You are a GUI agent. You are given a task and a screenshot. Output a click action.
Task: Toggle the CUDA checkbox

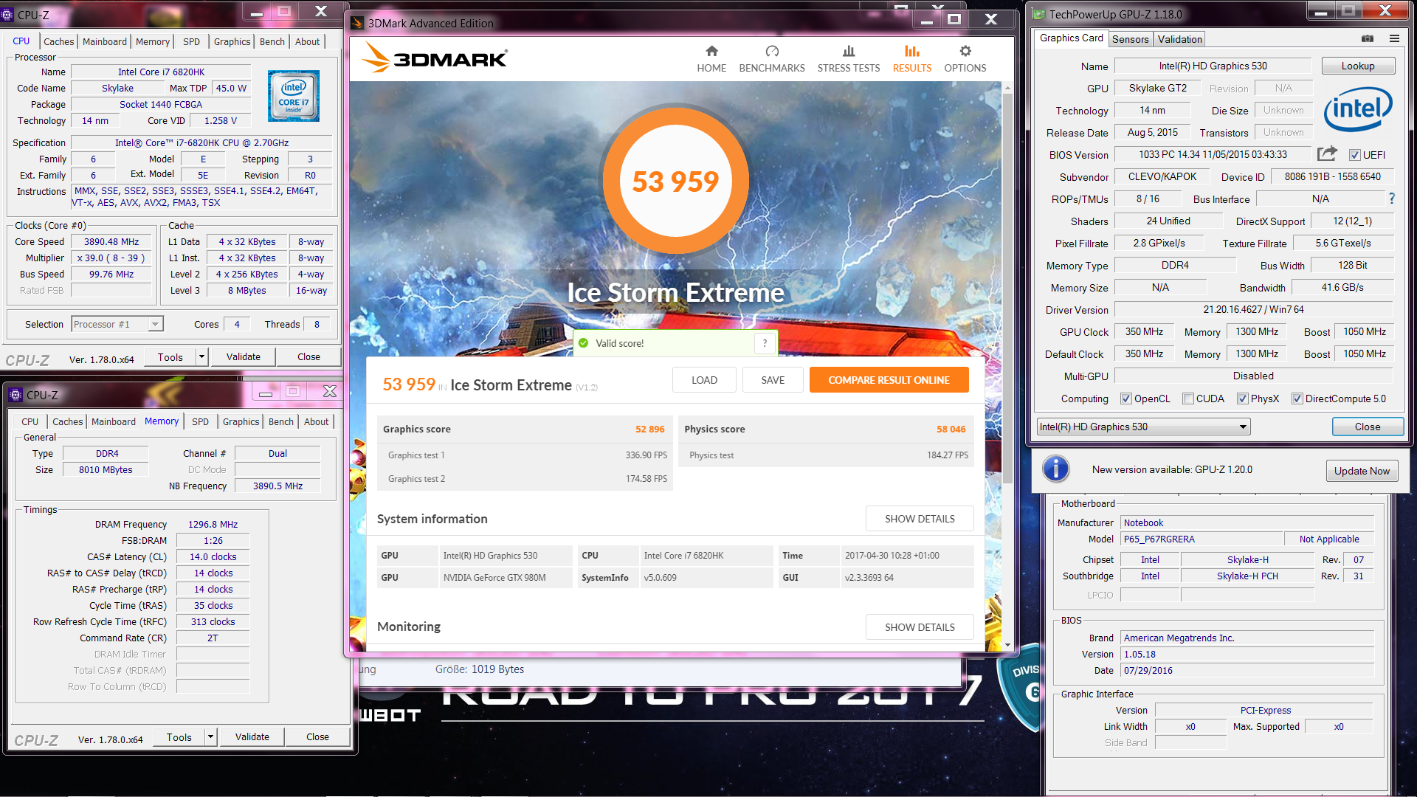(x=1188, y=398)
